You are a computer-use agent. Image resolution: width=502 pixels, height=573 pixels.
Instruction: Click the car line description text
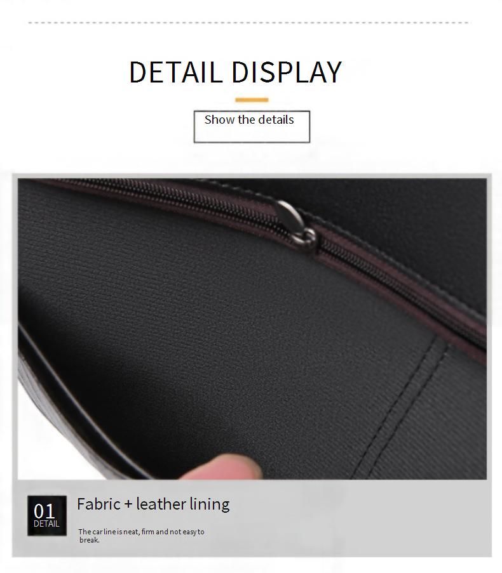pyautogui.click(x=141, y=536)
